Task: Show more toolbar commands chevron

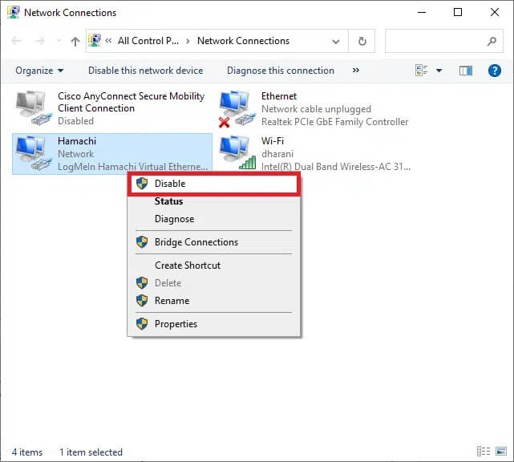Action: pos(356,70)
